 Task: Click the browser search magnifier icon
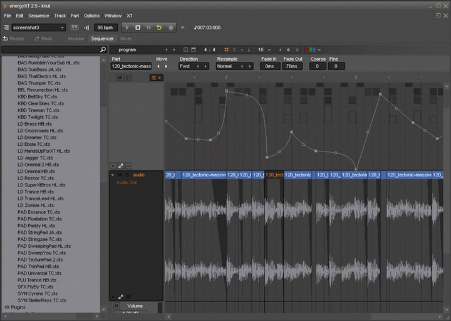[103, 49]
